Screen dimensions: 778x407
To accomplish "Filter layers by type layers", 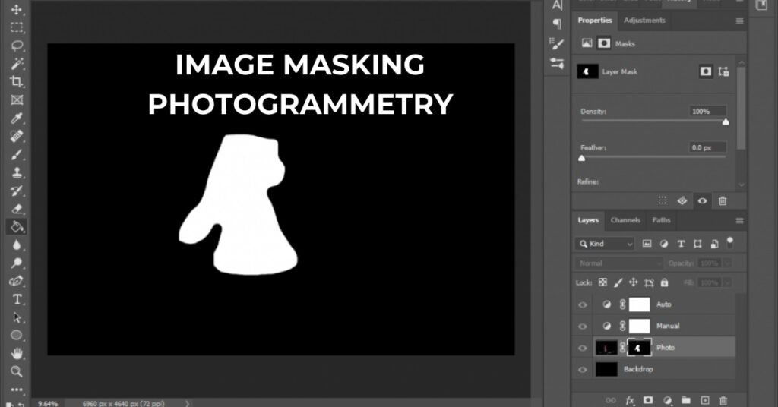I will coord(681,244).
